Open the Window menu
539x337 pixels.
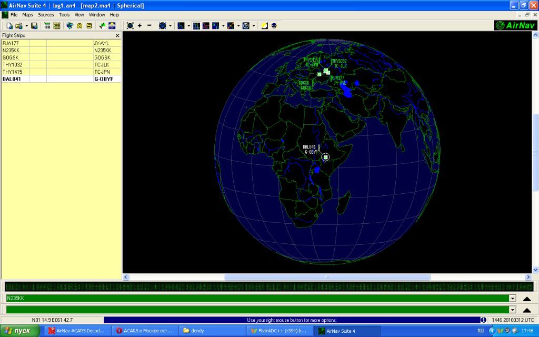[x=97, y=15]
